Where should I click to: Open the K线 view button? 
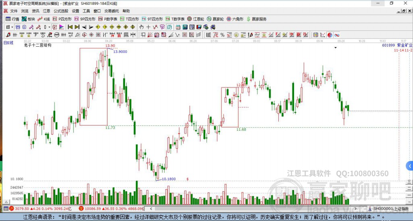(44, 19)
